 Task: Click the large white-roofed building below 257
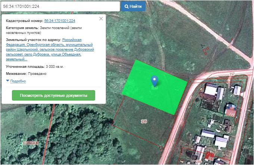coord(211,90)
